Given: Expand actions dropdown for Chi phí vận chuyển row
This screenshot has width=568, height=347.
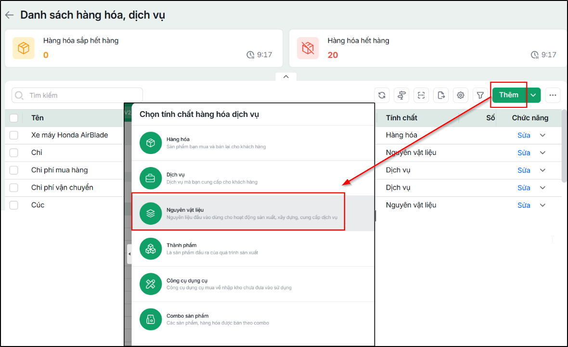Looking at the screenshot, I should click(x=542, y=188).
